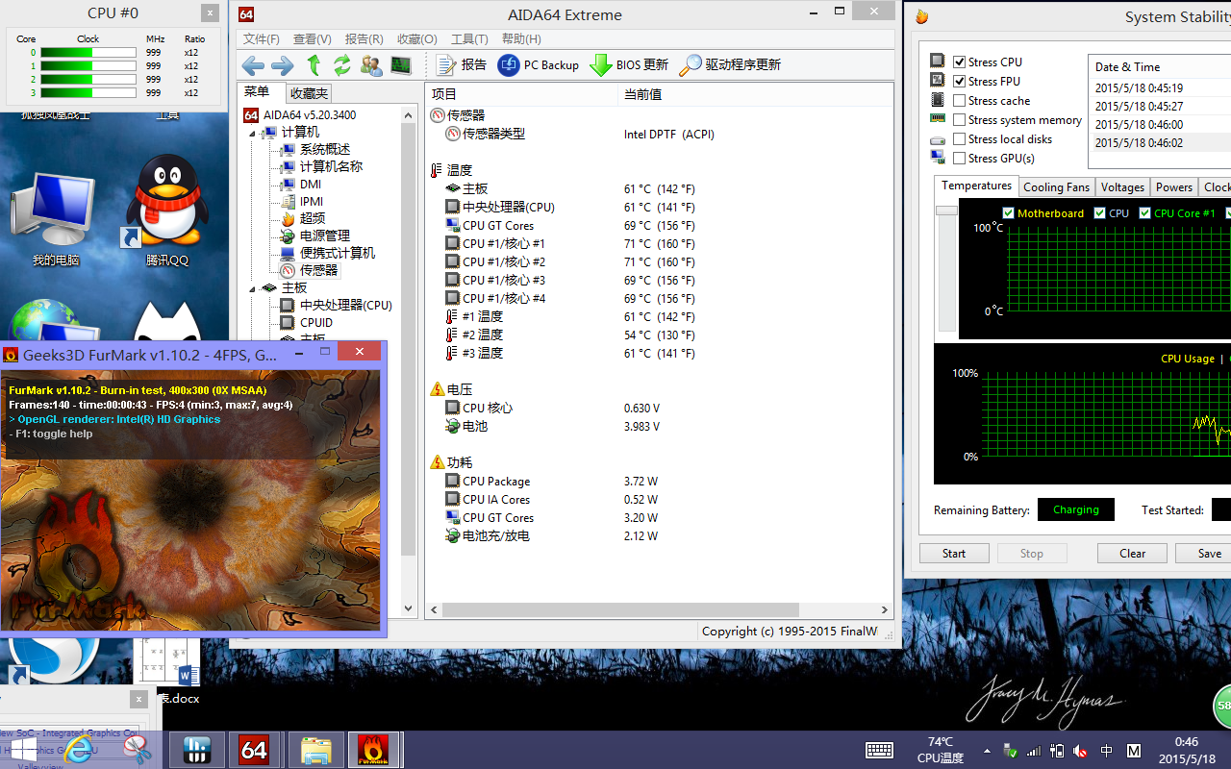Click the Clear button in stability test
The height and width of the screenshot is (769, 1231).
1132,554
